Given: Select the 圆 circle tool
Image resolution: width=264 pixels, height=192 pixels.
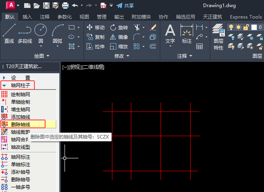Looking at the screenshot, I should pos(41,34).
